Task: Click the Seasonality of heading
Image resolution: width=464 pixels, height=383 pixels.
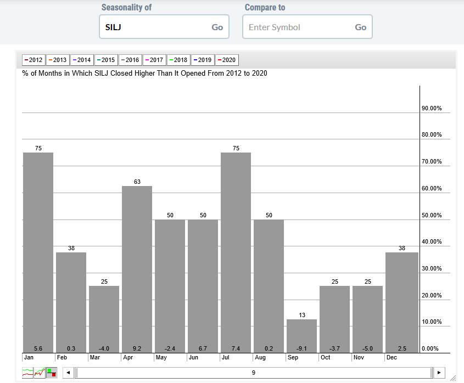Action: coord(127,7)
